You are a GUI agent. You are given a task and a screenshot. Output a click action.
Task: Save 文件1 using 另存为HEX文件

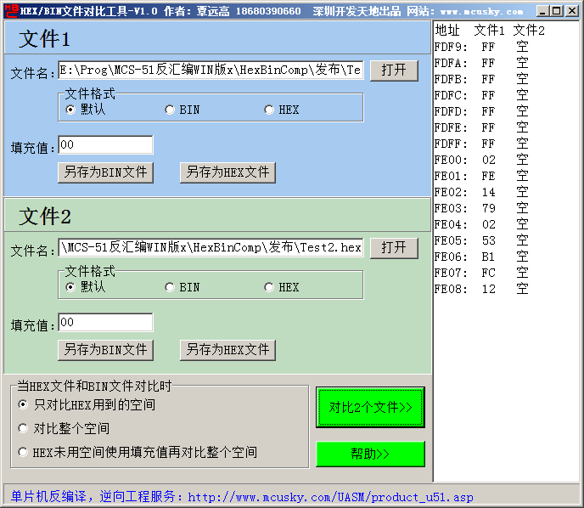click(227, 172)
